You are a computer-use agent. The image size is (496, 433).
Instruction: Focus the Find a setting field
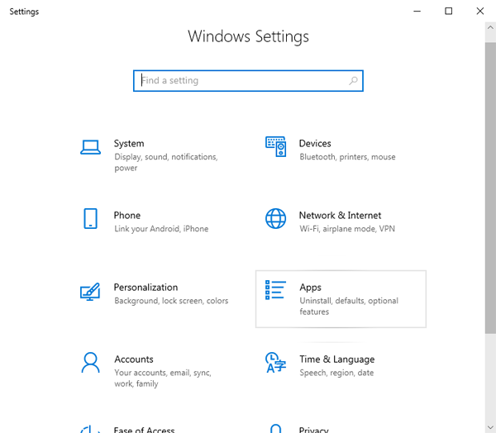248,81
